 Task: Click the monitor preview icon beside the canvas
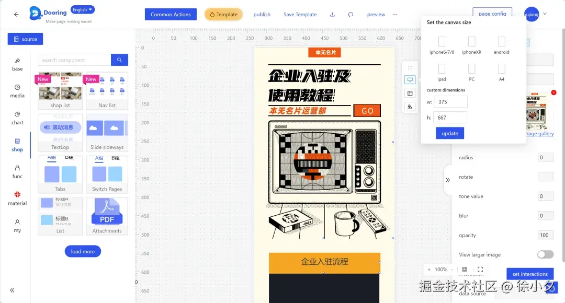click(410, 79)
